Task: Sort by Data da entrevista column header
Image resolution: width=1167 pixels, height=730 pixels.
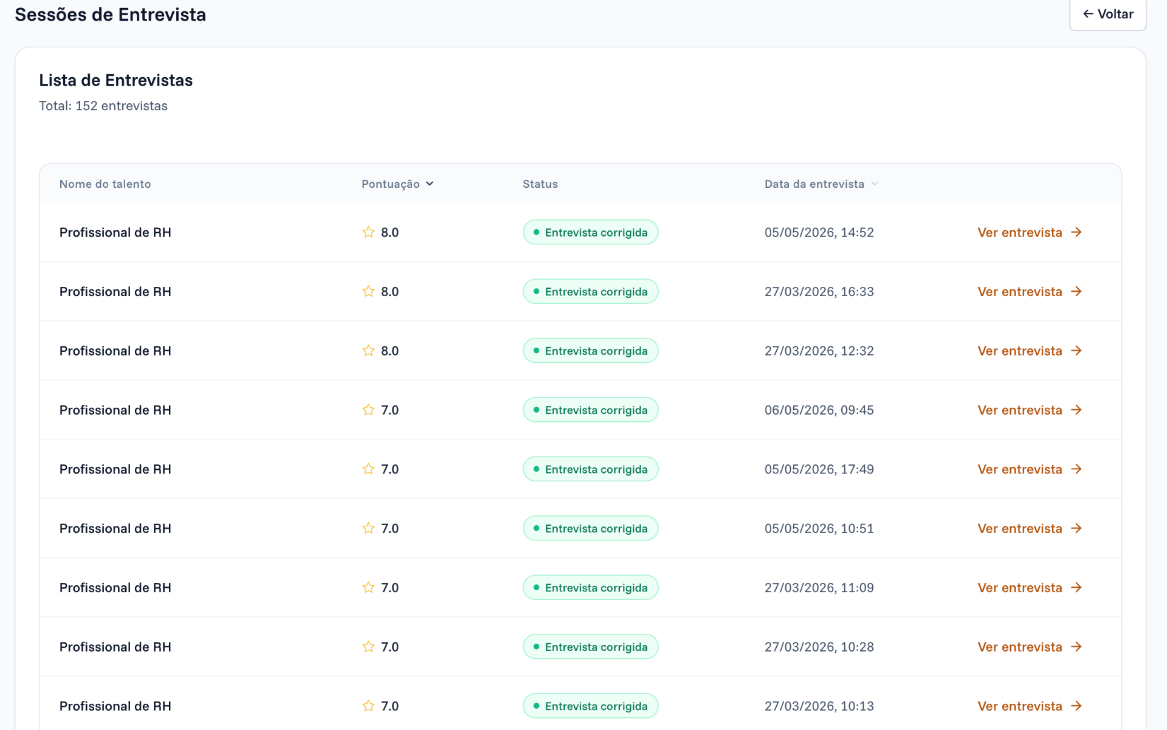Action: click(821, 184)
